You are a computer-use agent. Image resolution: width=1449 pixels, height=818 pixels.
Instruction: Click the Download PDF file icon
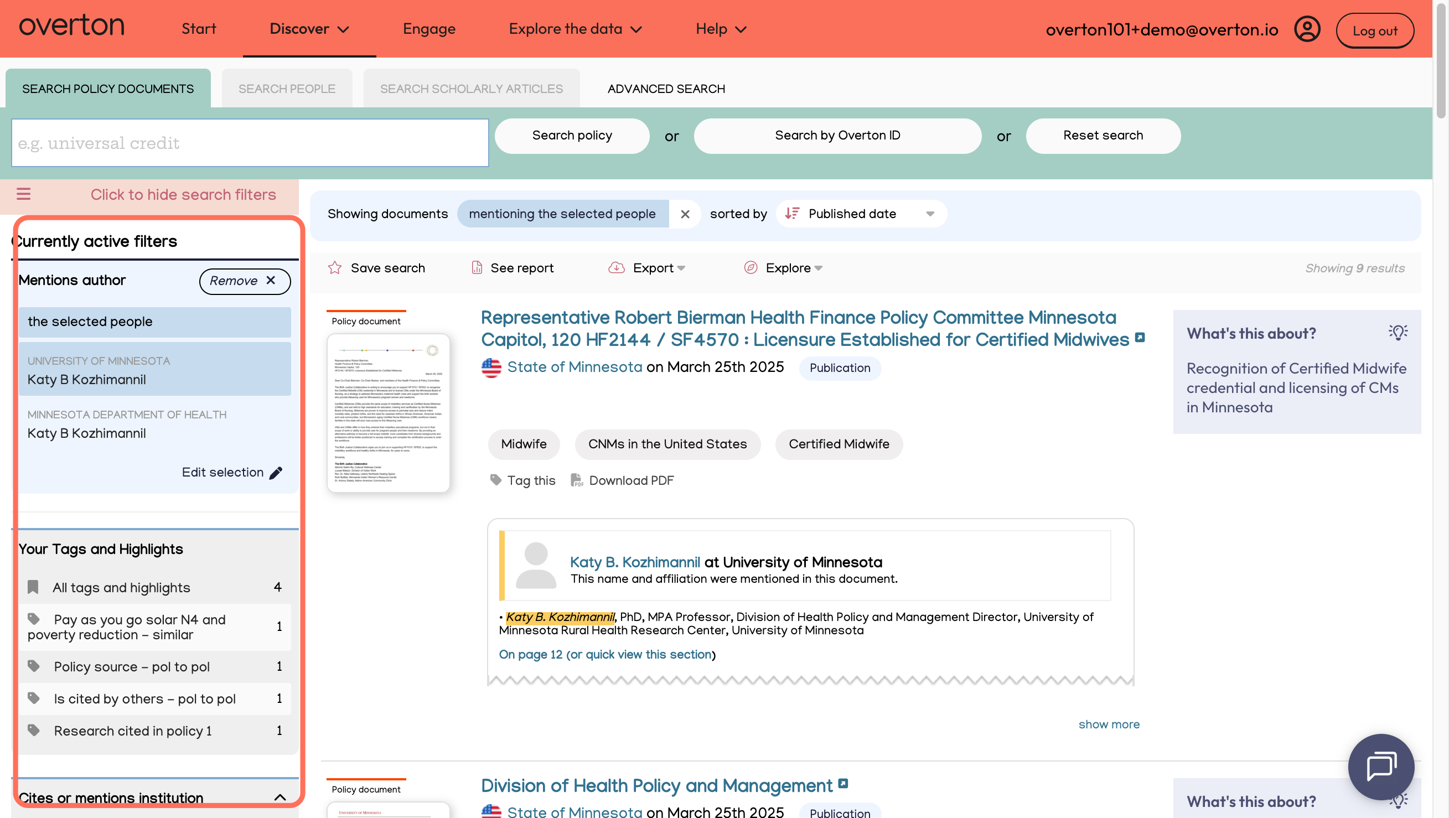point(577,480)
